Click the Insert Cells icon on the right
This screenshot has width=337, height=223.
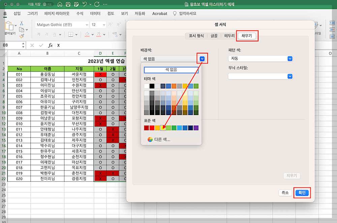point(331,23)
